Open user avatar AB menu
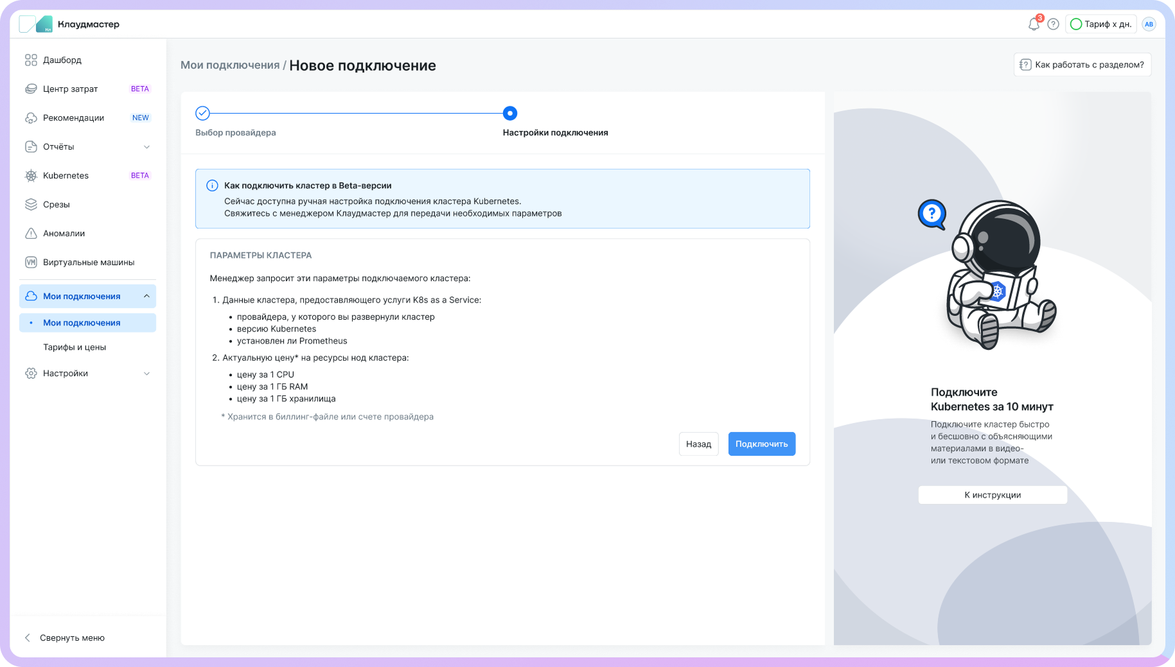Screen dimensions: 1175x667 coord(1149,24)
